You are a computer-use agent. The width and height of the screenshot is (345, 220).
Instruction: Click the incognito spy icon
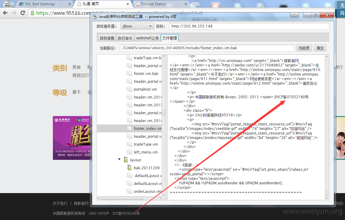pyautogui.click(x=7, y=4)
